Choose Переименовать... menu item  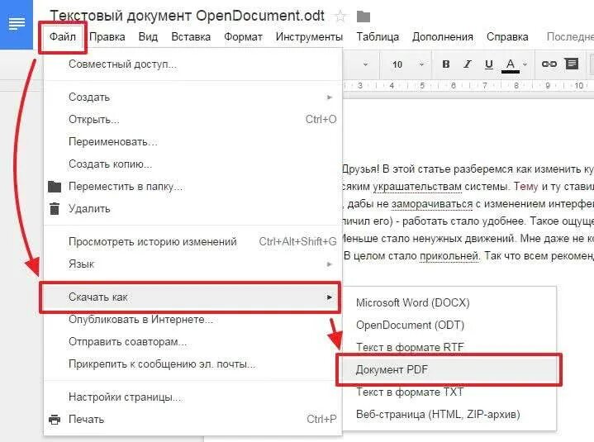[x=192, y=141]
